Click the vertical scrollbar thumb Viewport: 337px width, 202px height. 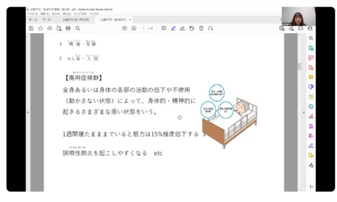pos(299,66)
